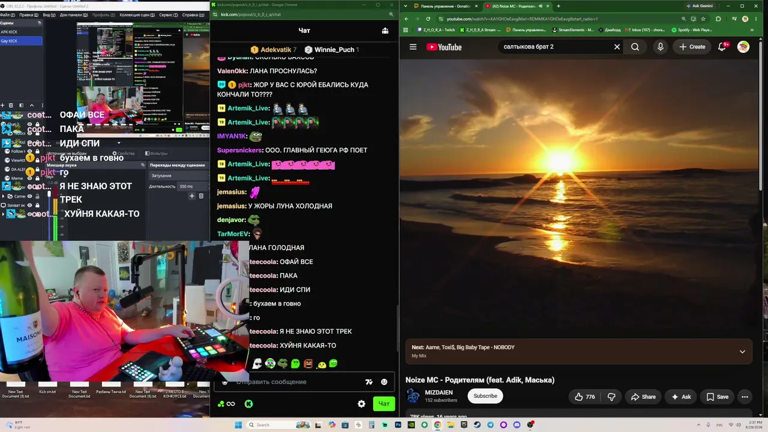768x432 pixels.
Task: Open a new Chrome tab
Action: pos(558,6)
